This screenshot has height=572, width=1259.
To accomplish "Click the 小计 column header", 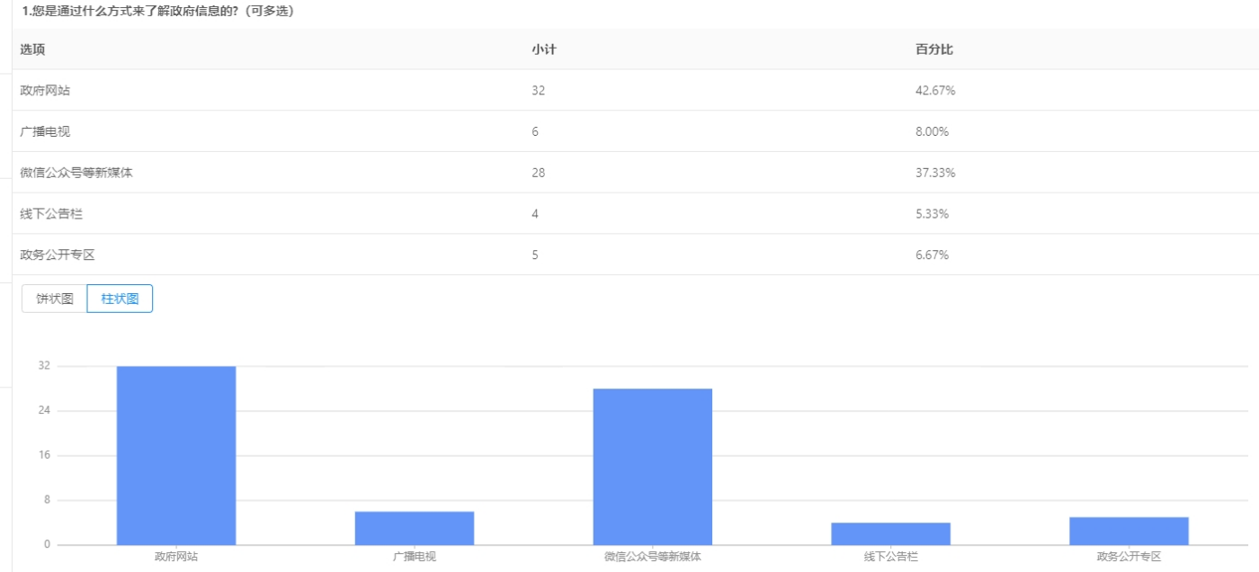I will pyautogui.click(x=544, y=49).
